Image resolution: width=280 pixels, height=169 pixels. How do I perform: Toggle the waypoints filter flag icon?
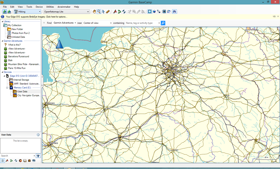[7, 160]
